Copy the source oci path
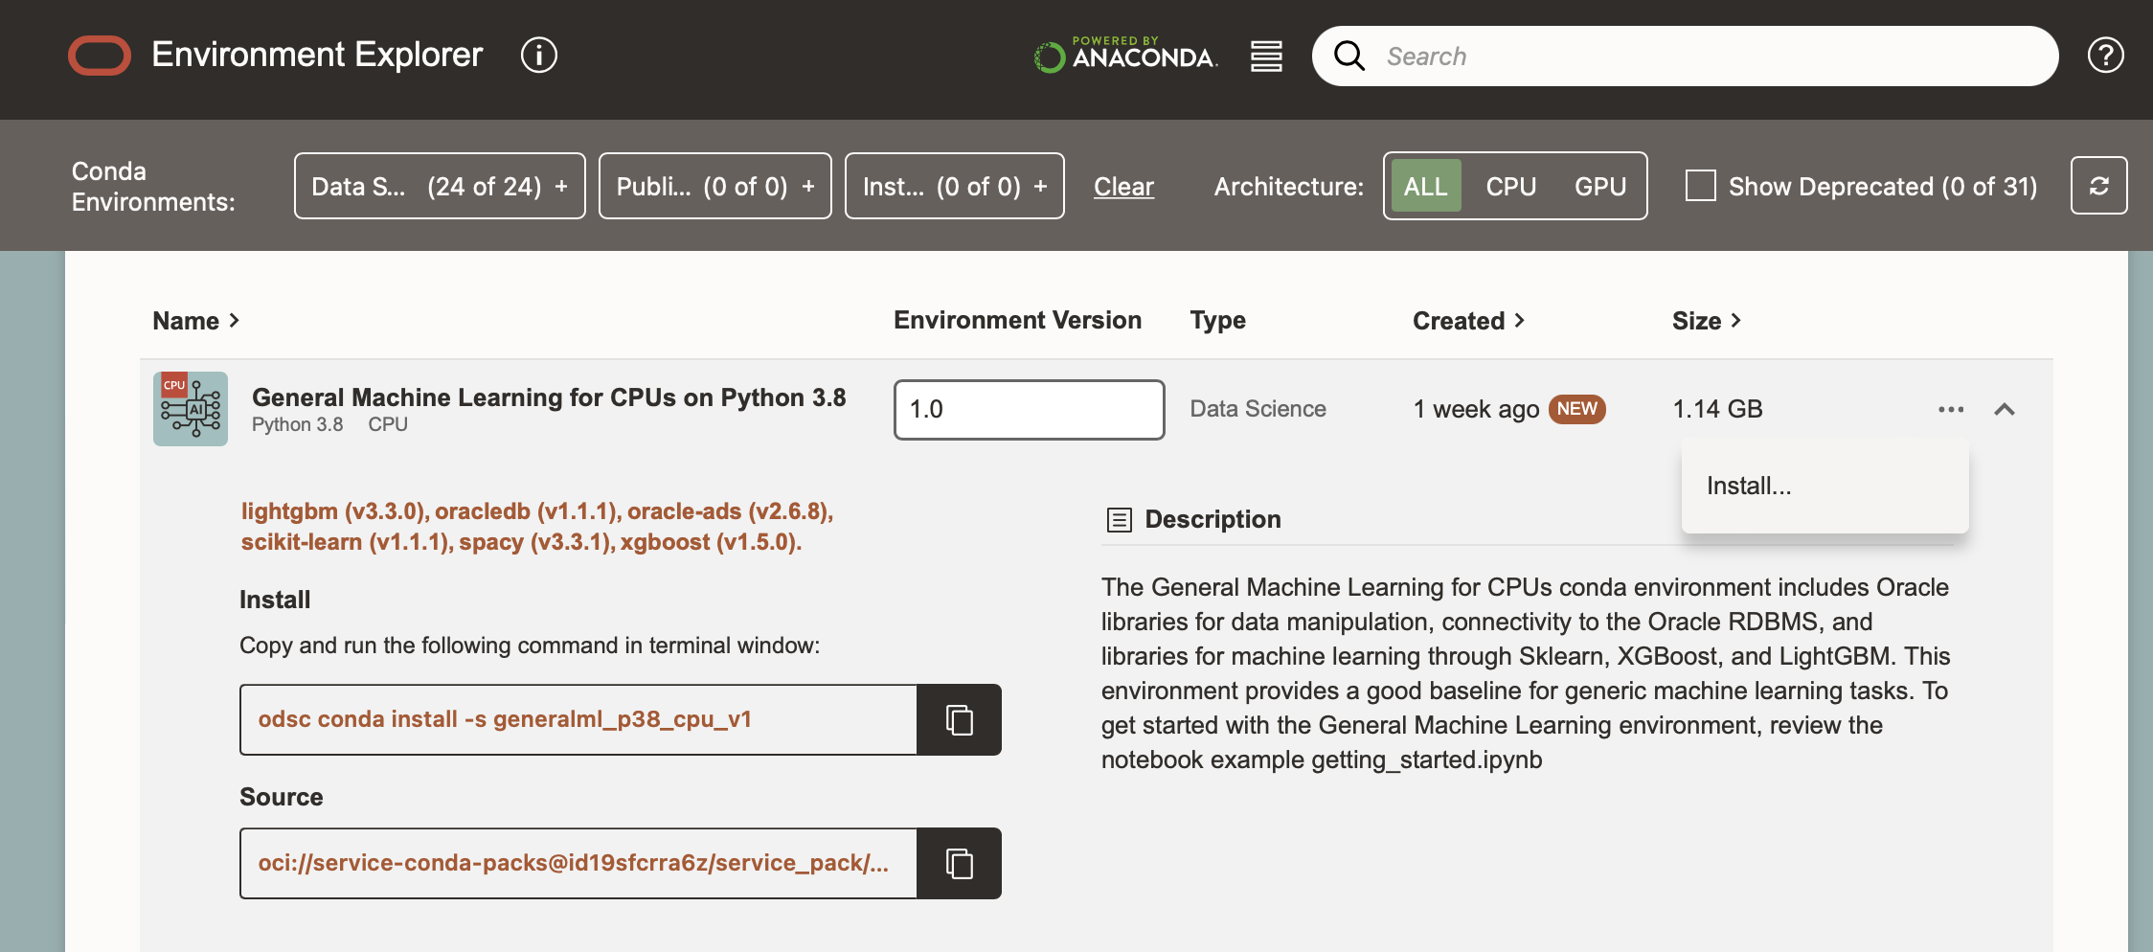The width and height of the screenshot is (2153, 952). (959, 864)
